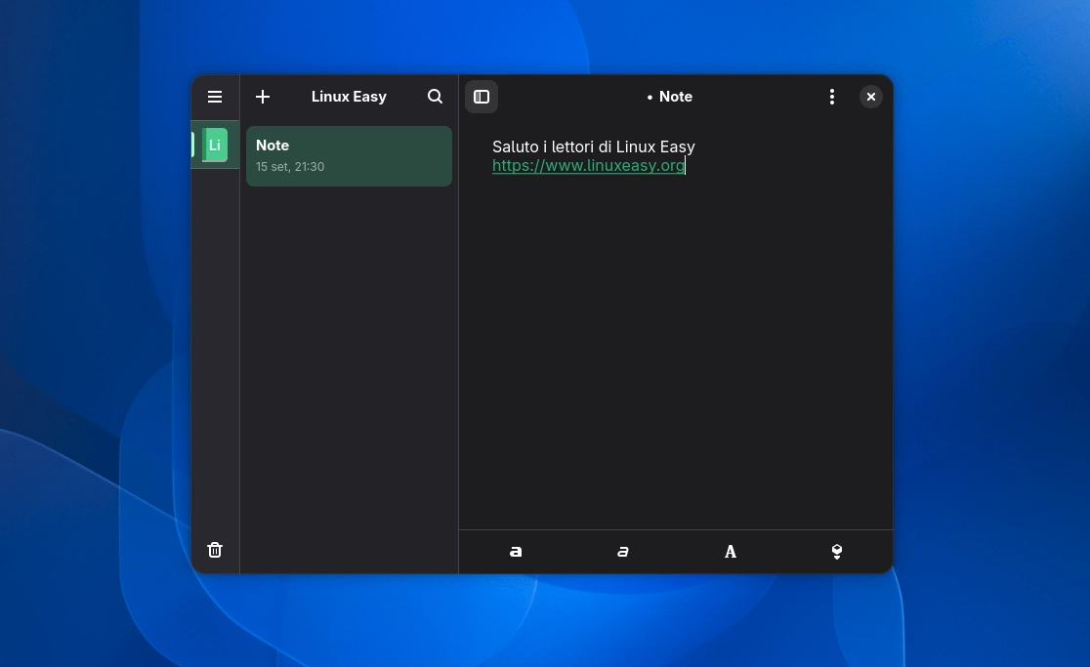Click the Linux Easy notebook title
This screenshot has height=667, width=1090.
click(x=349, y=97)
